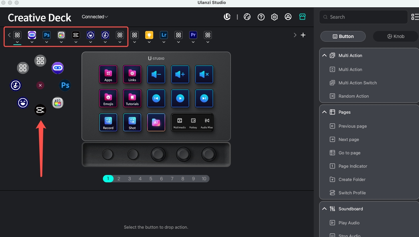The height and width of the screenshot is (237, 419).
Task: Click the Photoshop profile icon in the top bar
Action: coord(47,35)
